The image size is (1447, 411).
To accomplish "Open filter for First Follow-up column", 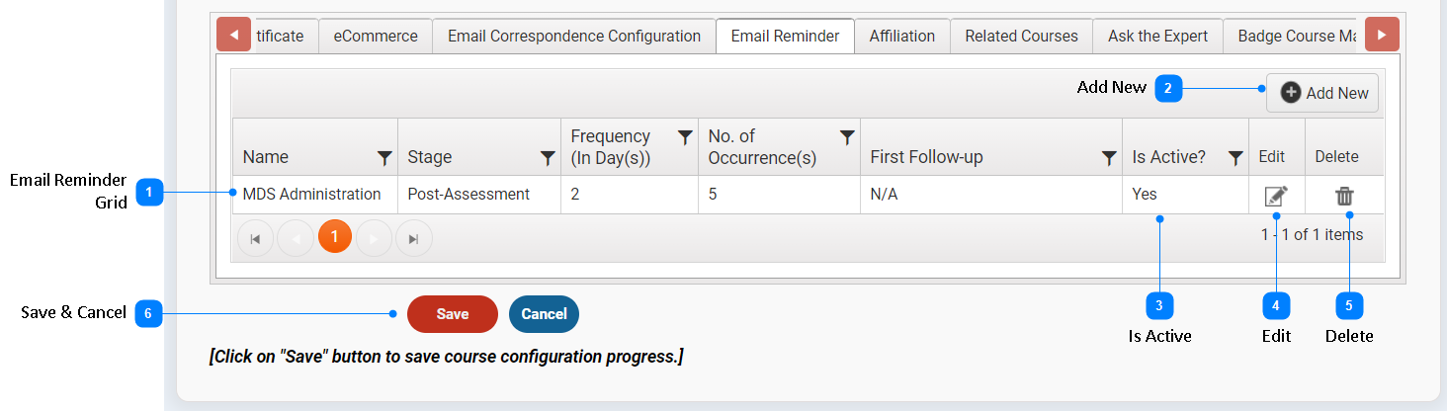I will (x=1109, y=157).
